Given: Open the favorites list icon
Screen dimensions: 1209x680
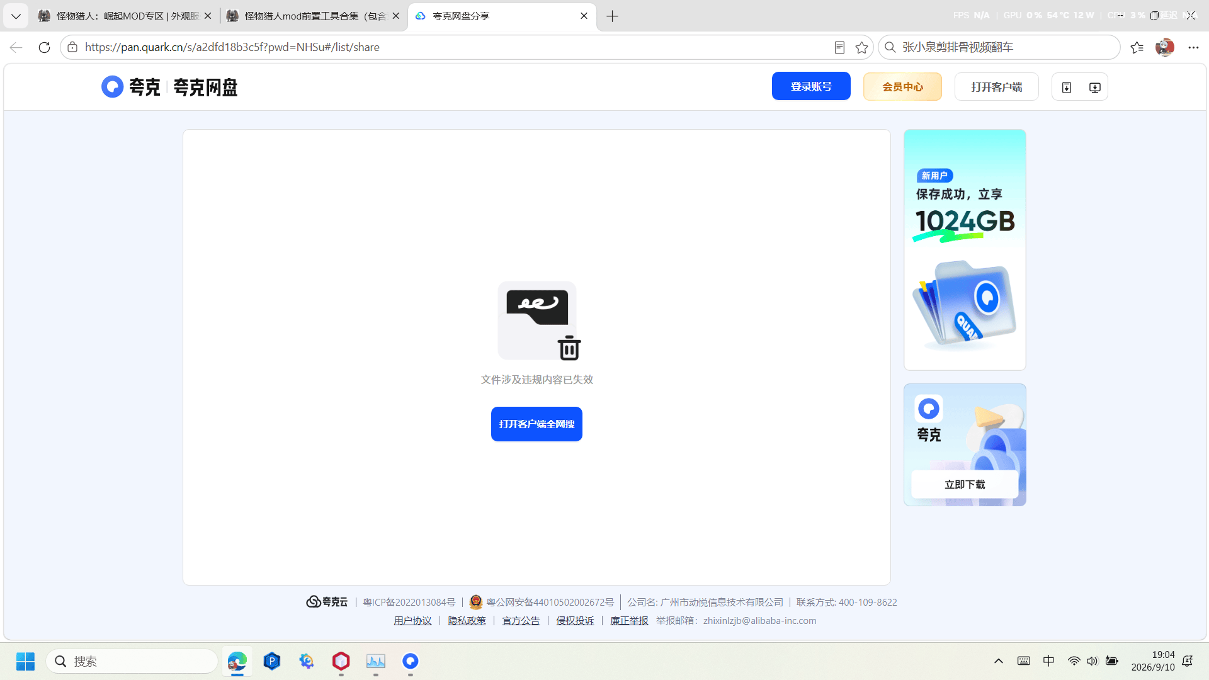Looking at the screenshot, I should (1137, 47).
